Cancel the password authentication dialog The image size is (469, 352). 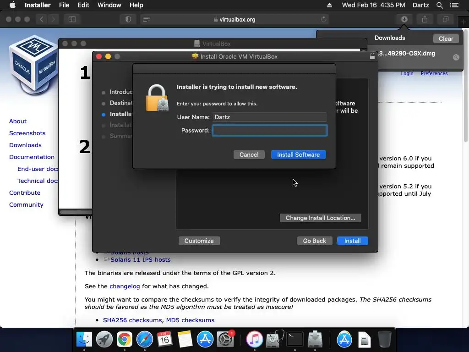click(249, 155)
